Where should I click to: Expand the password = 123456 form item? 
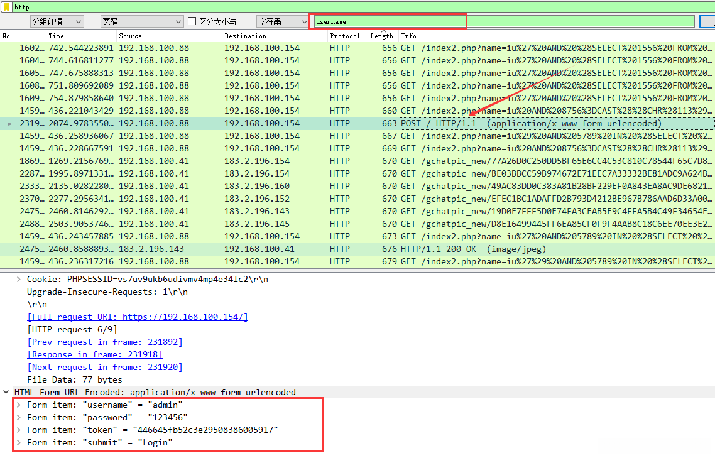coord(19,417)
